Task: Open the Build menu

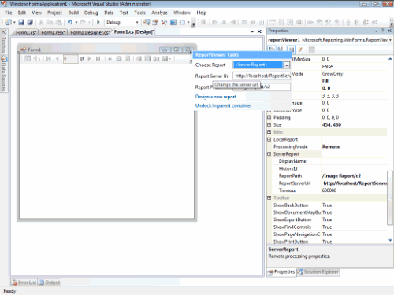Action: 73,13
